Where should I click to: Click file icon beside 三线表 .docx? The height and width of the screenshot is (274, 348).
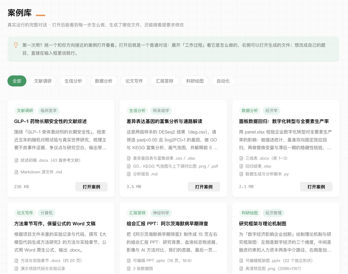pos(241,158)
